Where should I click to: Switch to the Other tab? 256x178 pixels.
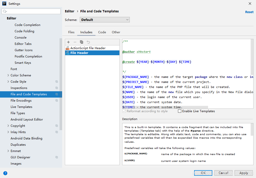click(116, 32)
